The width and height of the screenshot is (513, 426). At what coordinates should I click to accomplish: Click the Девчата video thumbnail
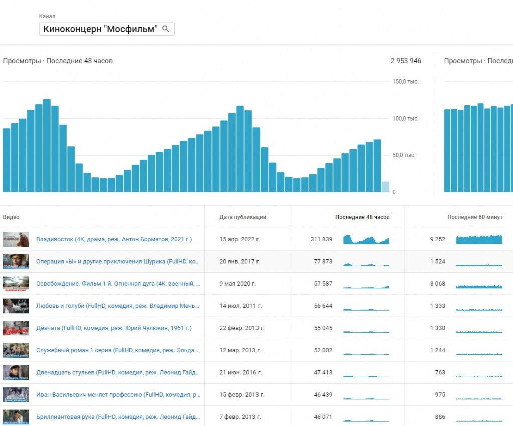(16, 328)
